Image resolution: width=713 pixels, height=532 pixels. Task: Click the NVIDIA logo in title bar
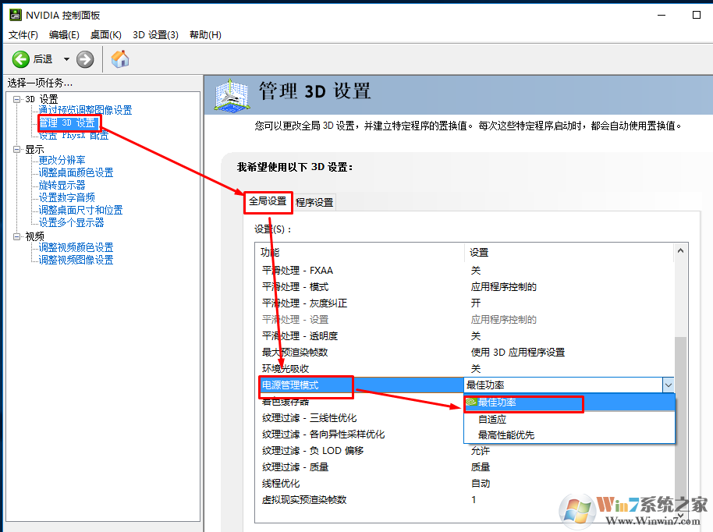coord(15,15)
